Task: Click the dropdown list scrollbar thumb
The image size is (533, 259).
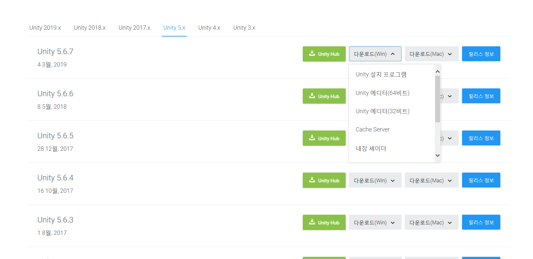Action: click(438, 99)
